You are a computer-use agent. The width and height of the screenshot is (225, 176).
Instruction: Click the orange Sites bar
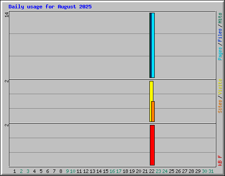(x=153, y=111)
